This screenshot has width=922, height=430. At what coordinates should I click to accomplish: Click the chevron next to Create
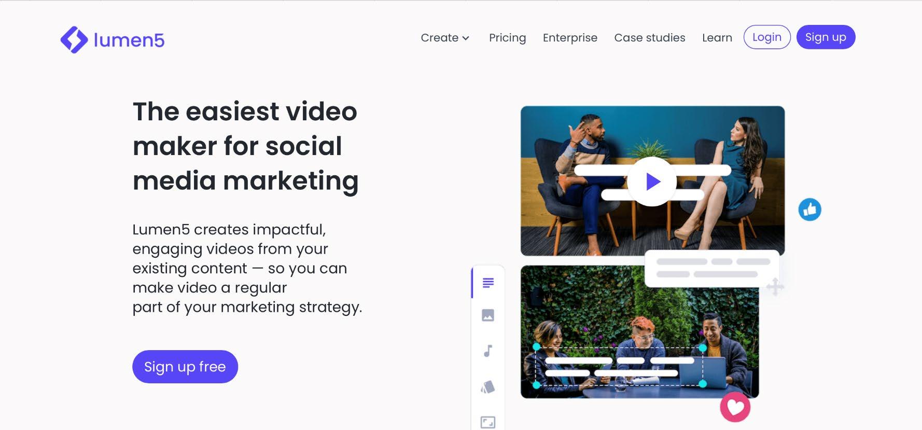click(x=466, y=38)
